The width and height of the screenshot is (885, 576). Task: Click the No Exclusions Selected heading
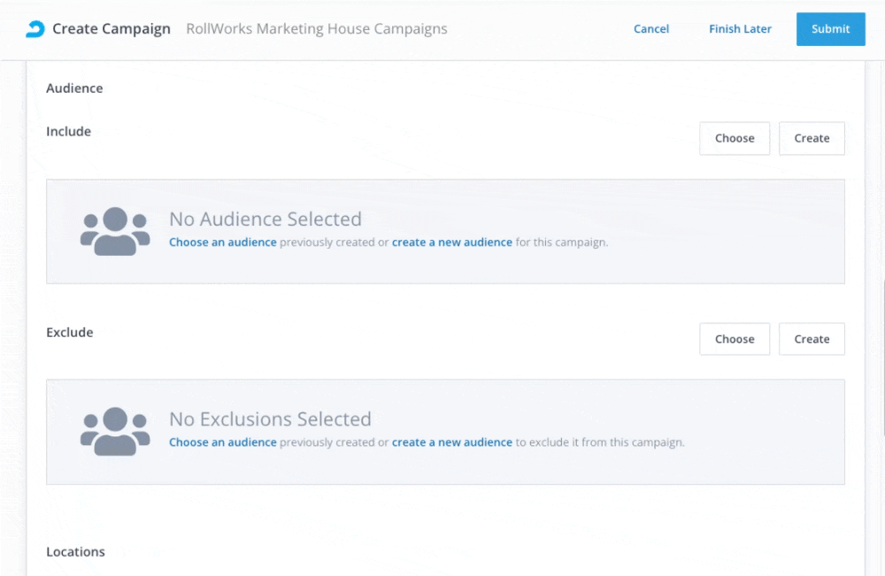pyautogui.click(x=270, y=419)
